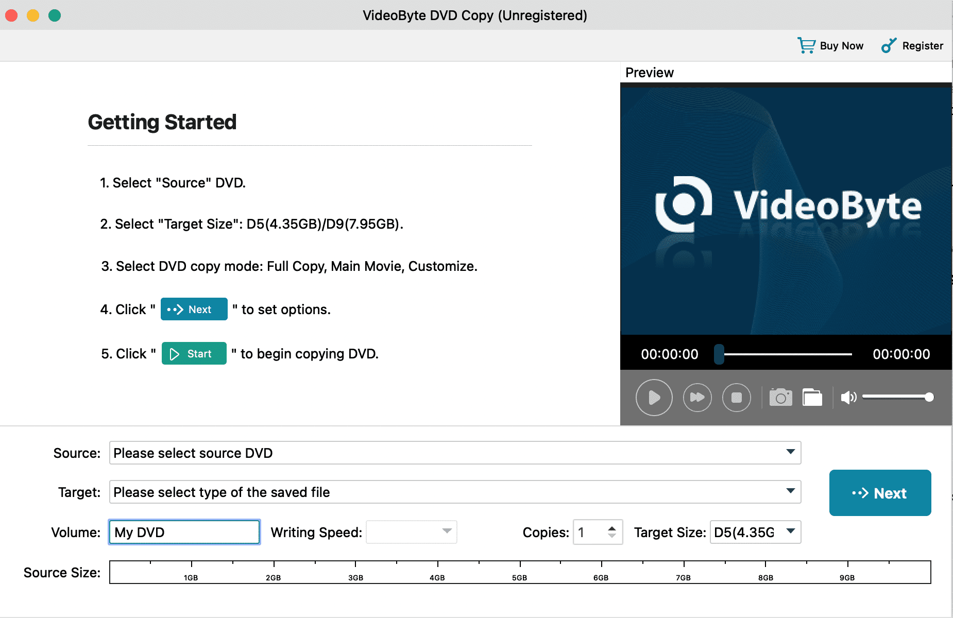Mute the preview speaker icon
953x618 pixels.
(x=848, y=397)
